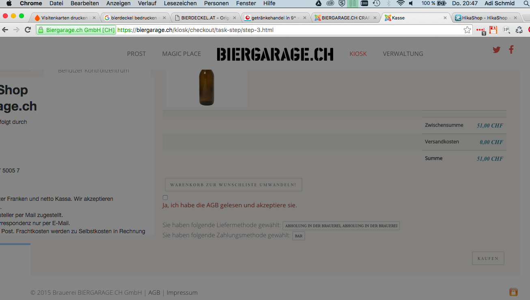Click the AGB acceptance label text
The height and width of the screenshot is (300, 530).
(x=230, y=205)
